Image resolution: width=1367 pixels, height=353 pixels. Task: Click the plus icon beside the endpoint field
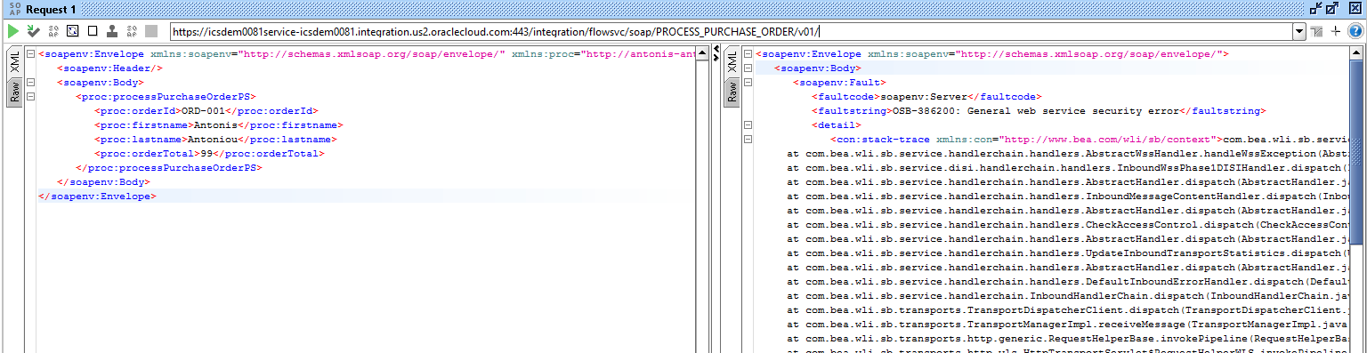click(x=1336, y=31)
